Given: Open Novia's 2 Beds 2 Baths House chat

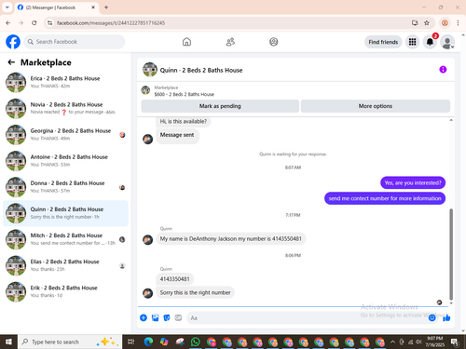Looking at the screenshot, I should pos(65,109).
